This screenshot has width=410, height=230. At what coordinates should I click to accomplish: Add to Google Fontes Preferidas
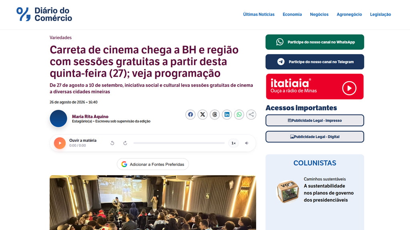(153, 164)
